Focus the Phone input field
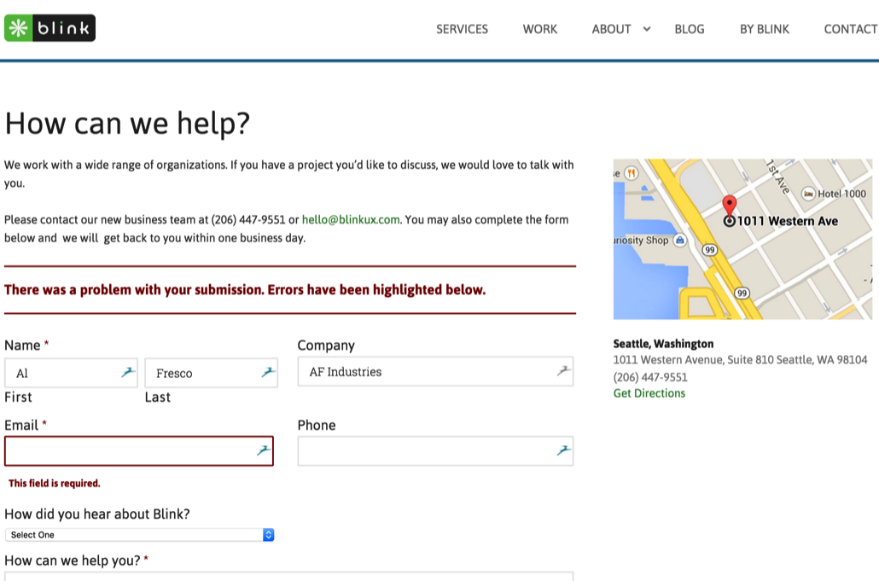The height and width of the screenshot is (581, 879). (x=435, y=451)
